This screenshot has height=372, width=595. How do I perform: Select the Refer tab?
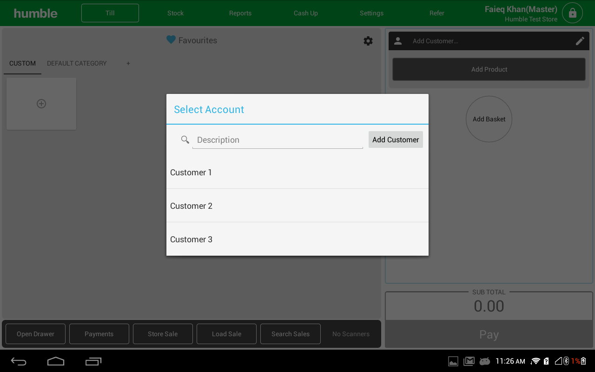[437, 13]
